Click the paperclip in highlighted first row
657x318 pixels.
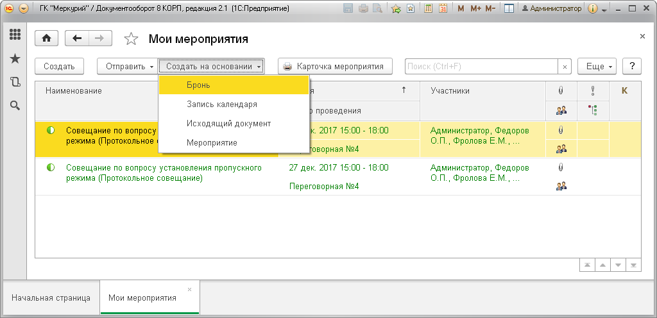(561, 130)
